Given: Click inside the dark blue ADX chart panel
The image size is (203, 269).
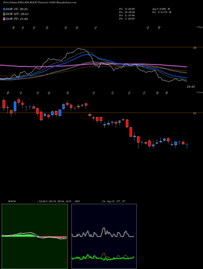Looking at the screenshot, I should (104, 236).
